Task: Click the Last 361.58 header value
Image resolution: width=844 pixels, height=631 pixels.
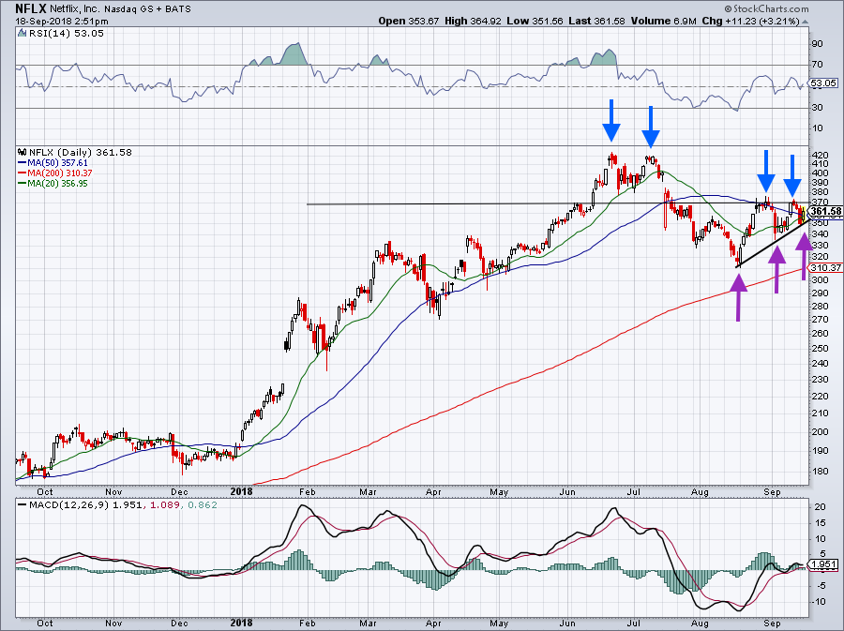Action: 596,21
